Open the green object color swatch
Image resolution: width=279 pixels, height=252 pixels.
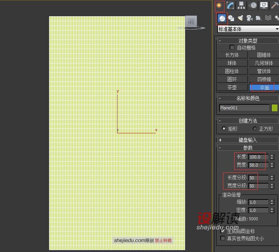274,108
